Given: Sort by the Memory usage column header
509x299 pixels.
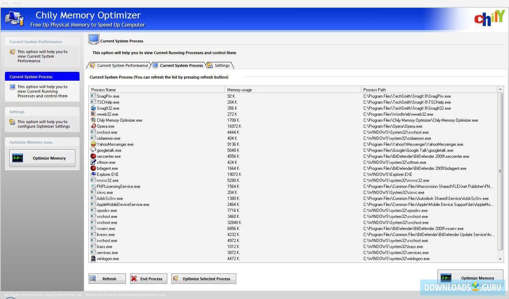Looking at the screenshot, I should 293,90.
